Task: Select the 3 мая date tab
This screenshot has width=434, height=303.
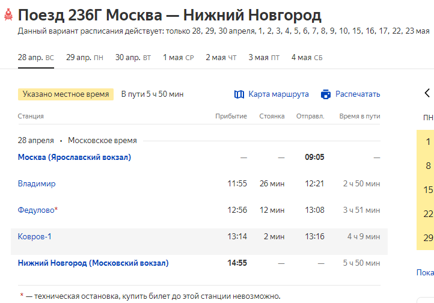Action: pos(263,58)
